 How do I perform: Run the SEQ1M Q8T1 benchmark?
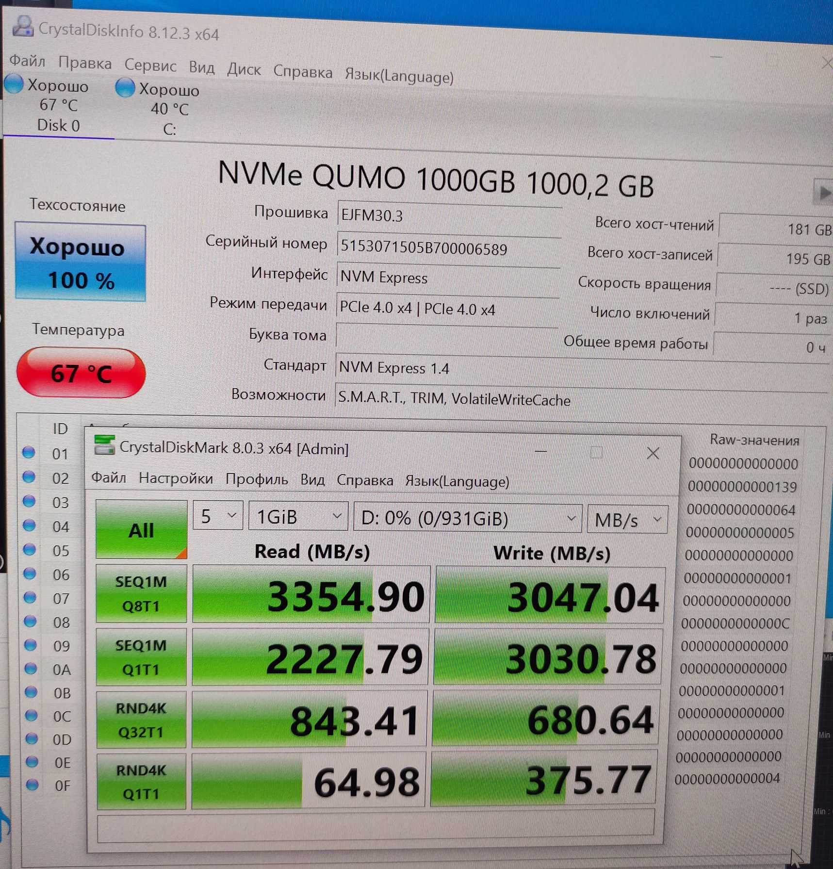141,593
